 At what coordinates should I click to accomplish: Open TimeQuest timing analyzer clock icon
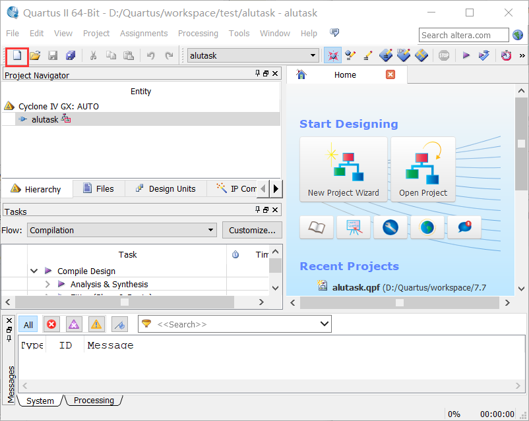pyautogui.click(x=506, y=55)
